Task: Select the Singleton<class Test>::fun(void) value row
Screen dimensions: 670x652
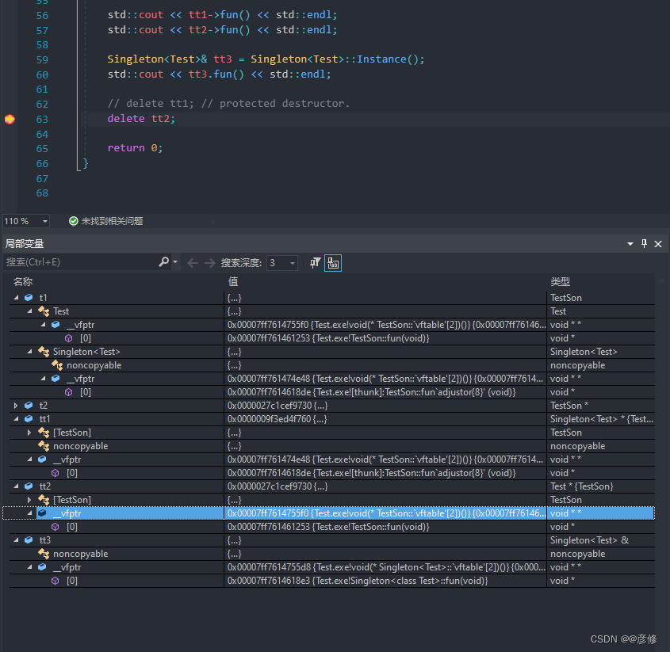Action: 358,581
